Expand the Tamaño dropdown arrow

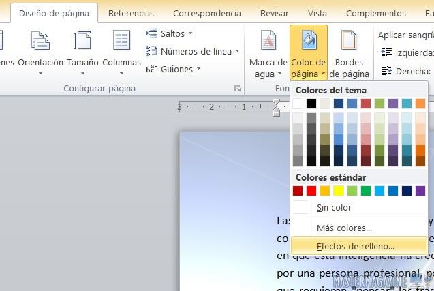point(82,74)
